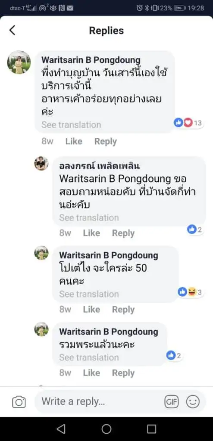Viewport: 213px width, 441px height.
Task: Reply to อลงกรณ์ เพลิดเพลิน's comment
Action: [123, 233]
